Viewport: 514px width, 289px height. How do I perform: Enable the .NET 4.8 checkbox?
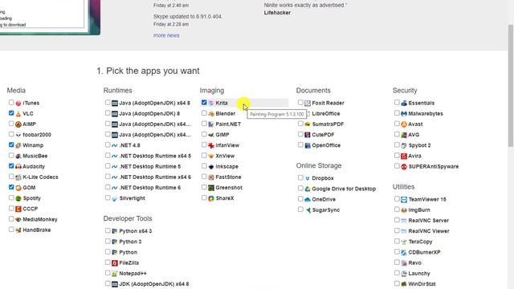point(108,144)
